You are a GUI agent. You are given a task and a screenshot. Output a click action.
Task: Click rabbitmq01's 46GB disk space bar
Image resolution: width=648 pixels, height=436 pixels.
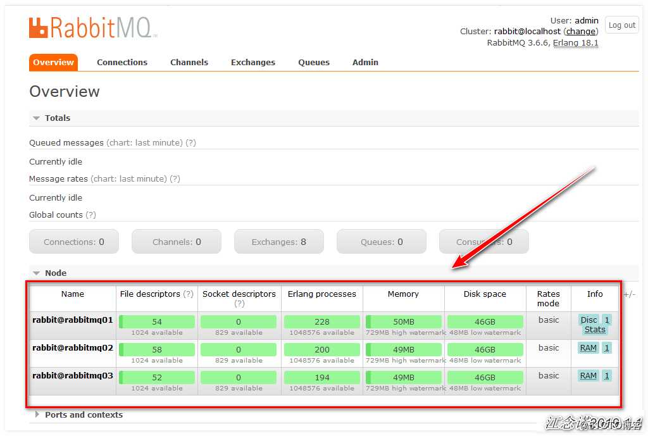click(x=485, y=322)
